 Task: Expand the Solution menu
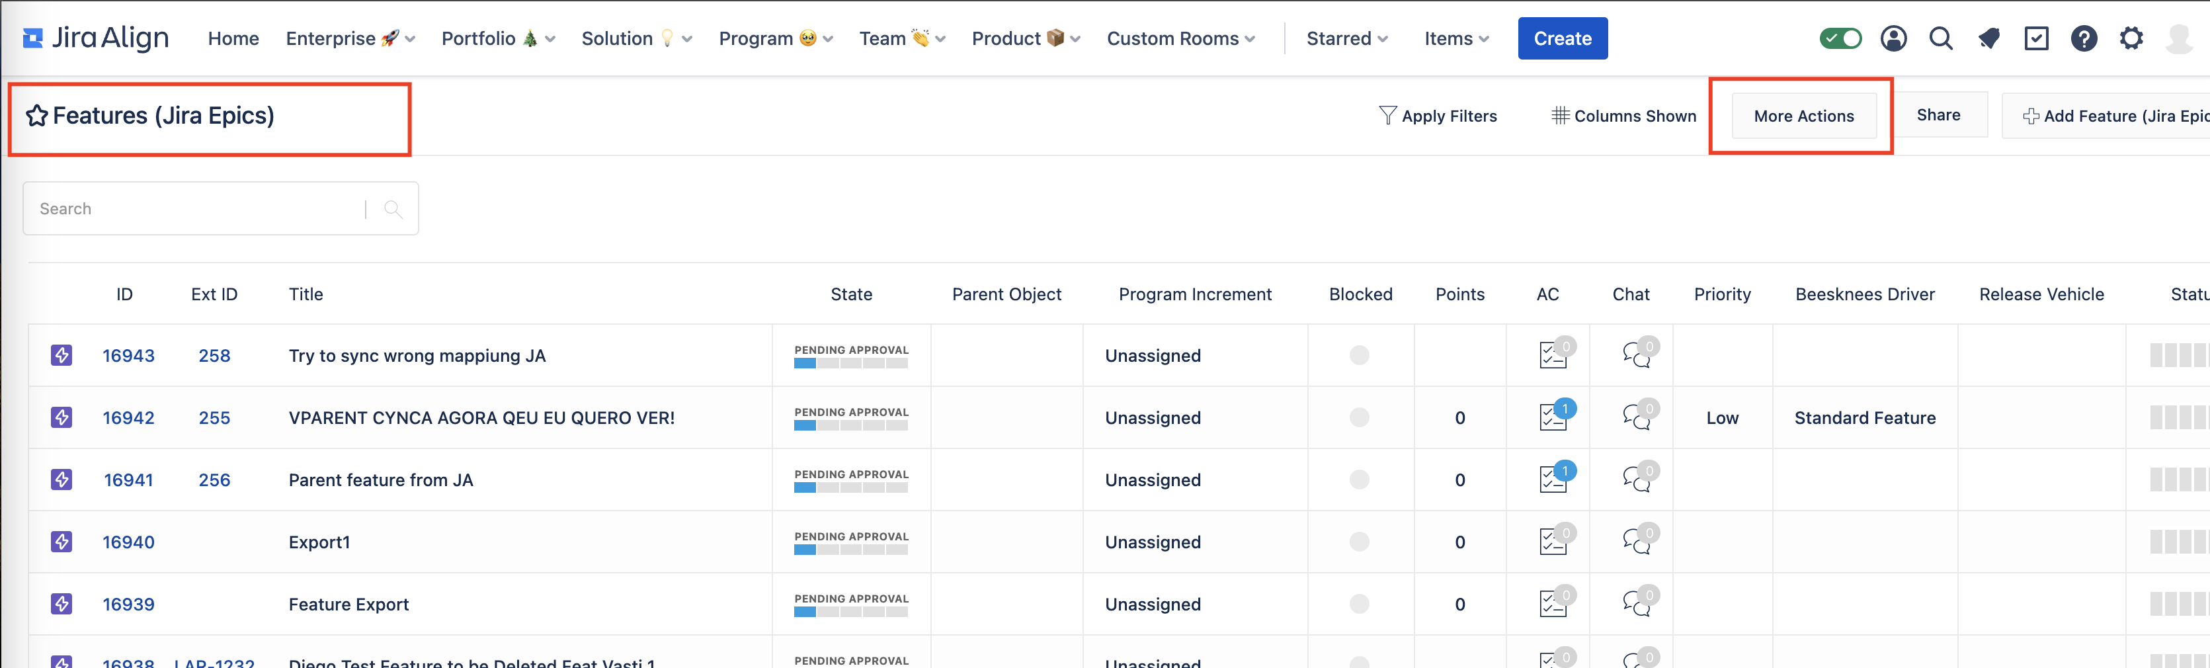click(637, 38)
